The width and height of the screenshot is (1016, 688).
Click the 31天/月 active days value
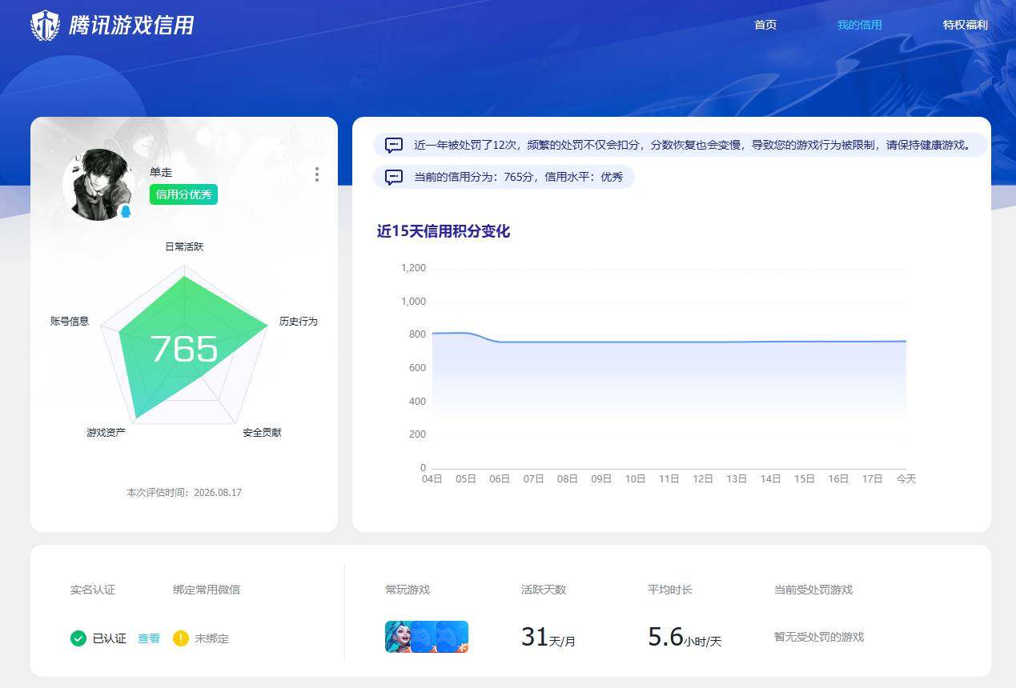click(x=548, y=638)
